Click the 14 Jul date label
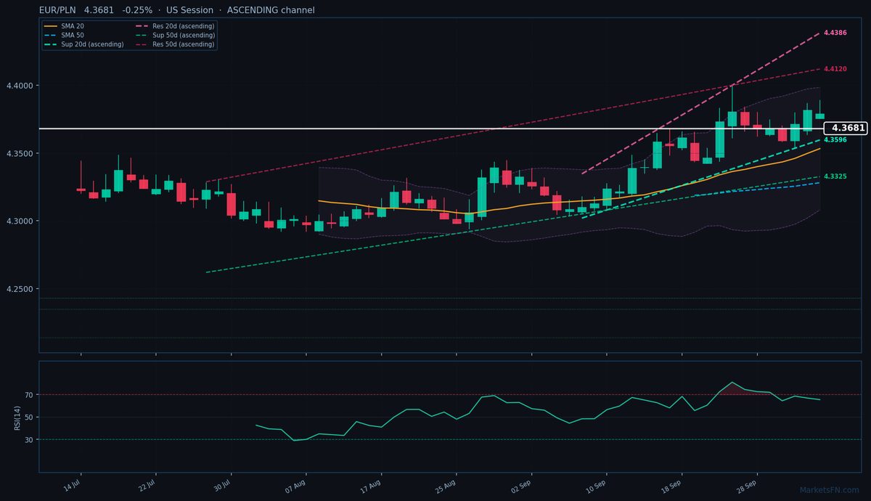871x501 pixels. [x=71, y=486]
